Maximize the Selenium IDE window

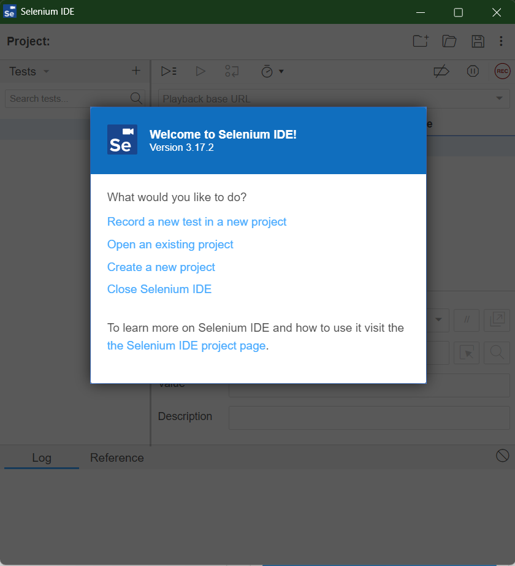(459, 12)
